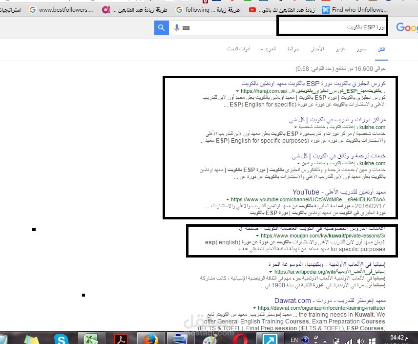This screenshot has height=344, width=418.
Task: Click the power plug tray icon
Action: (x=336, y=341)
